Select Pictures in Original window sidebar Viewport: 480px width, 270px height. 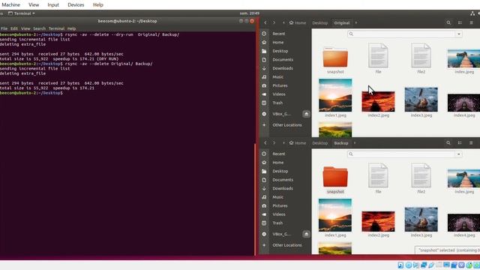pyautogui.click(x=280, y=85)
